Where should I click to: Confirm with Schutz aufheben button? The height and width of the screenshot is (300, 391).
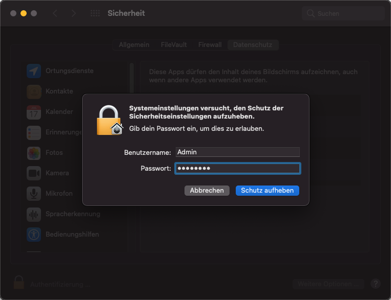click(x=267, y=191)
